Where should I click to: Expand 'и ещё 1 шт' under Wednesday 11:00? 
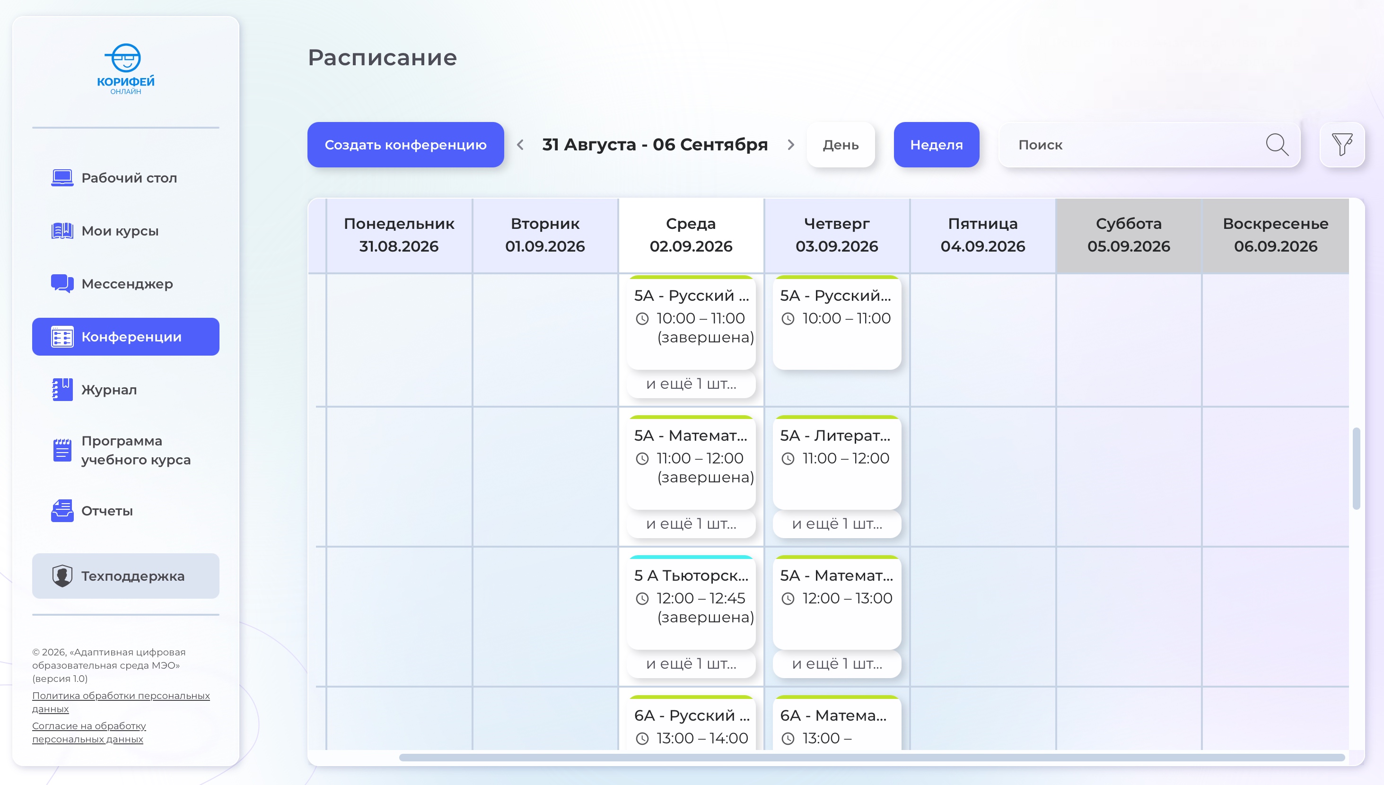click(691, 524)
